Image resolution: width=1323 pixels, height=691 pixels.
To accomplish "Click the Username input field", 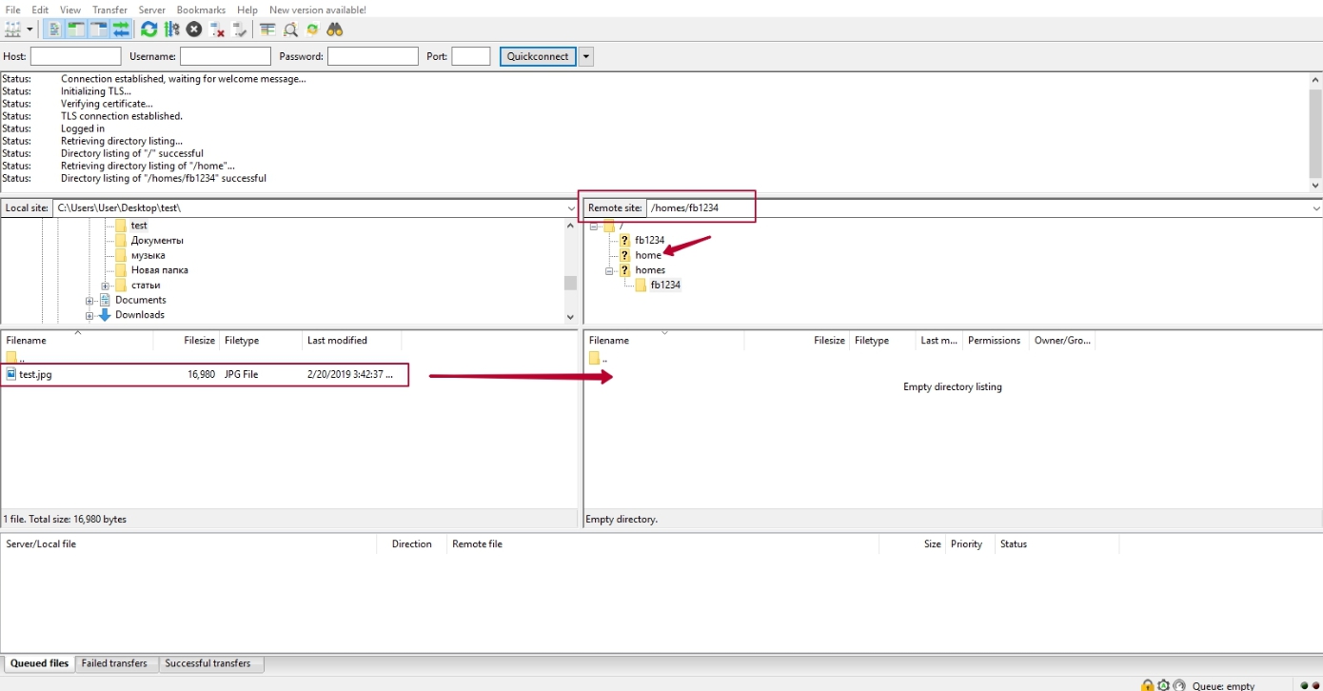I will (226, 56).
